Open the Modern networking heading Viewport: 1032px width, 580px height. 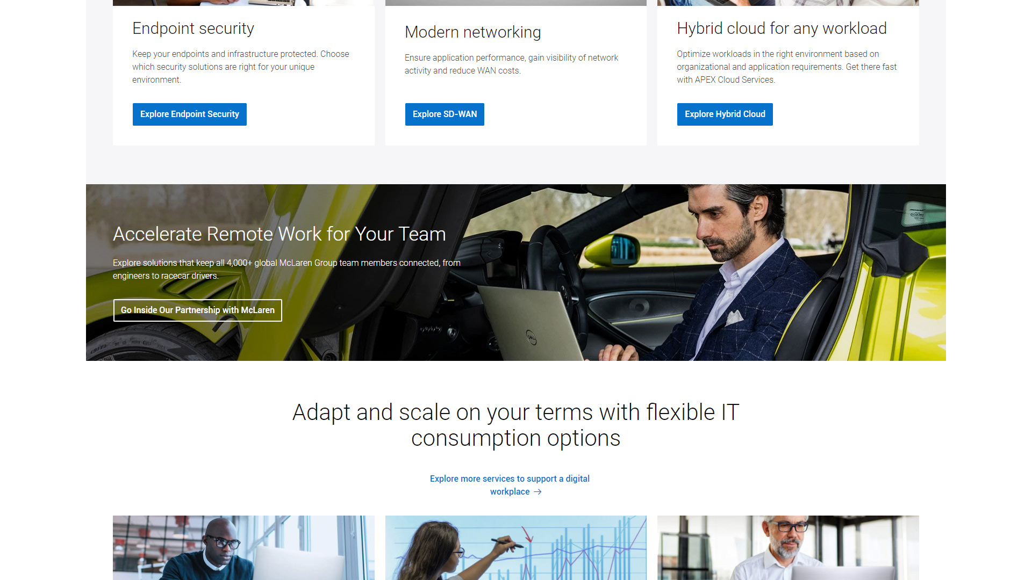472,32
